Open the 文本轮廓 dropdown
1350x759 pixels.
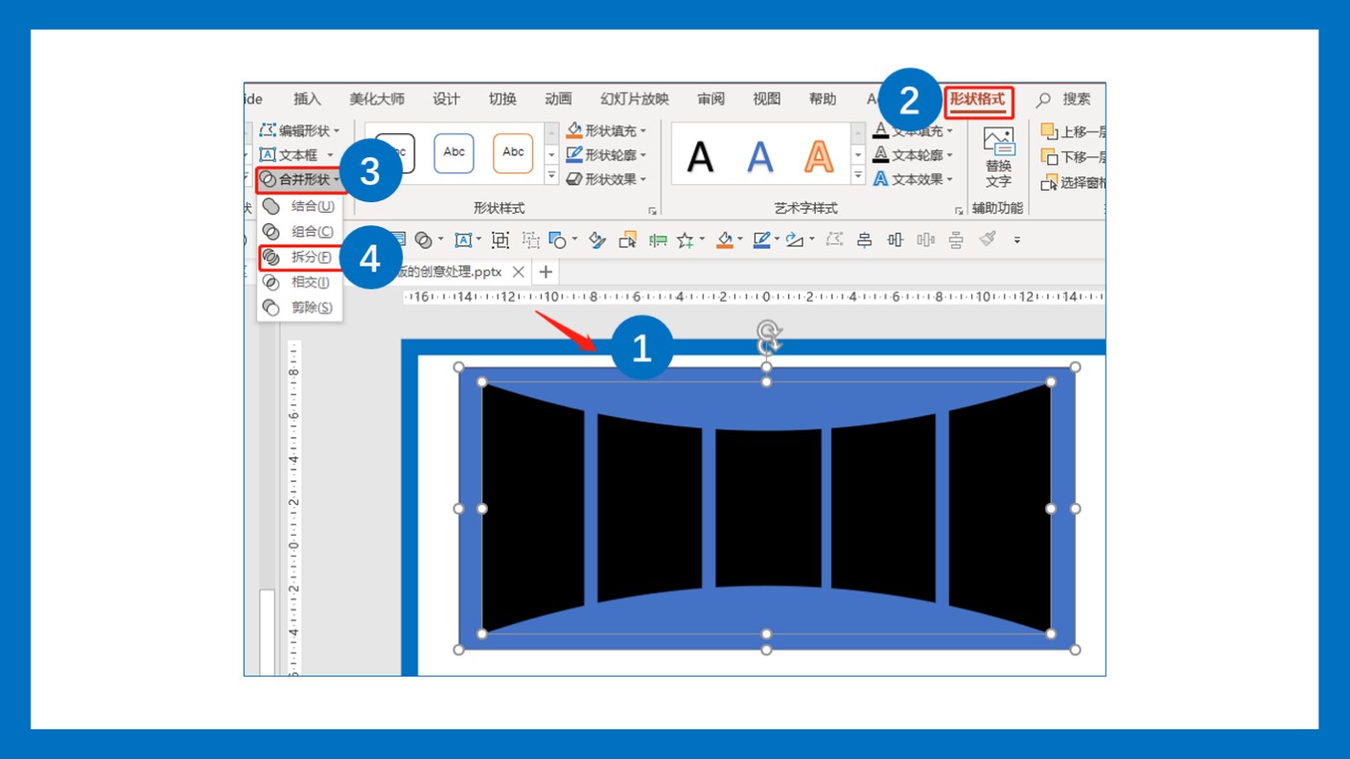coord(914,154)
